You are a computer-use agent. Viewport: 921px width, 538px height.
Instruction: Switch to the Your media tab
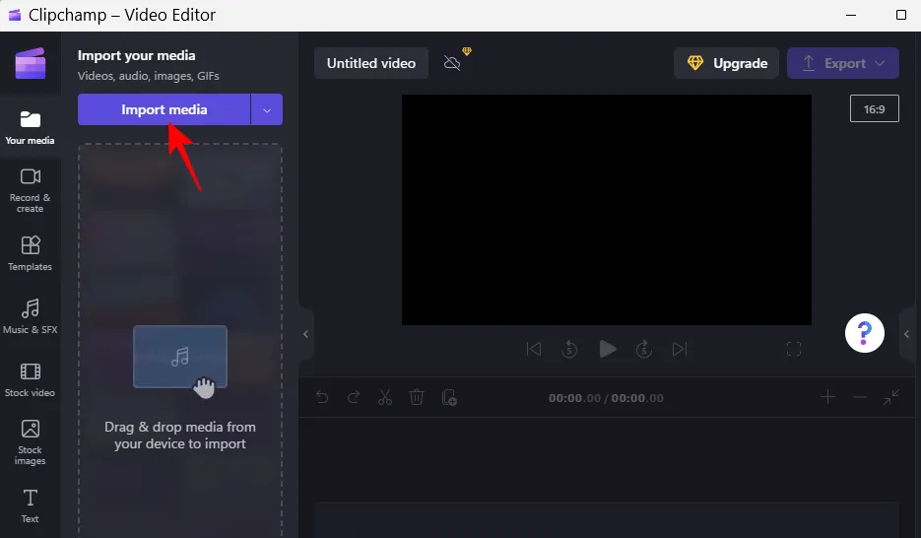(x=30, y=127)
